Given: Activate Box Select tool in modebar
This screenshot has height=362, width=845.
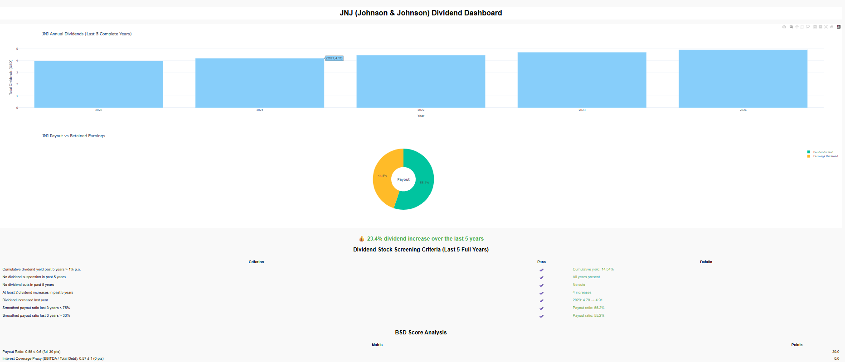Looking at the screenshot, I should point(802,27).
